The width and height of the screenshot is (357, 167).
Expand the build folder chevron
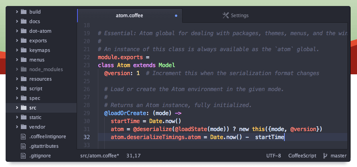tap(17, 12)
